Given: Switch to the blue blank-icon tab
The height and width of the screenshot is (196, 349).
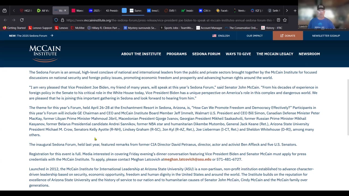Looking at the screenshot, I should (124, 11).
